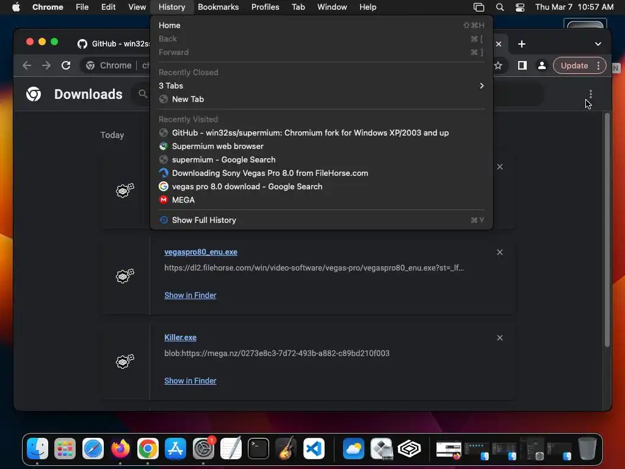Expand the 3 Tabs recently closed submenu

click(321, 85)
